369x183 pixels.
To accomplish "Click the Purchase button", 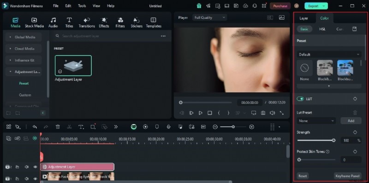I will point(280,6).
